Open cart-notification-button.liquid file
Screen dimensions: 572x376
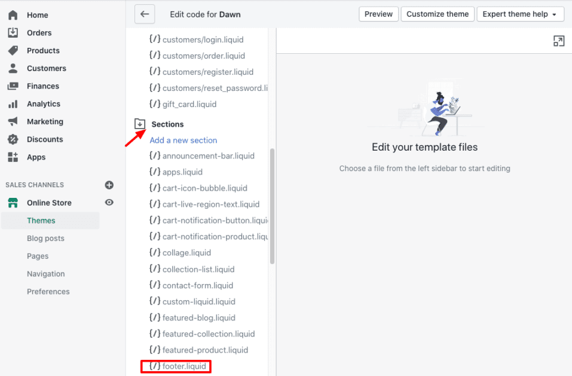click(215, 220)
